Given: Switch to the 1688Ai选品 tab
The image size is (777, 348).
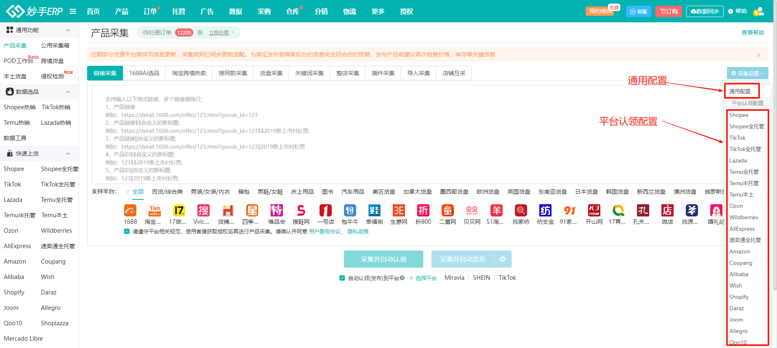Looking at the screenshot, I should (x=144, y=73).
